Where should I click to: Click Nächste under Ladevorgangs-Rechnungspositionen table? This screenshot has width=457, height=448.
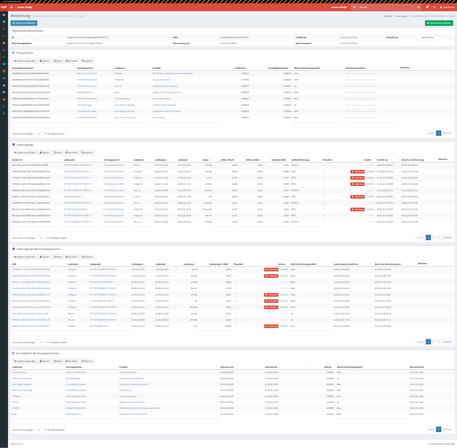(447, 342)
